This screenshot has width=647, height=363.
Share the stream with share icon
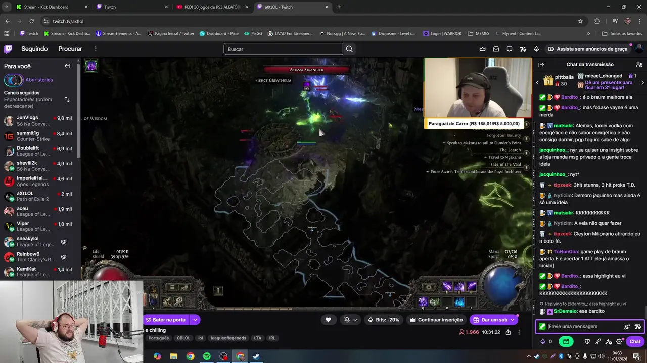(508, 332)
